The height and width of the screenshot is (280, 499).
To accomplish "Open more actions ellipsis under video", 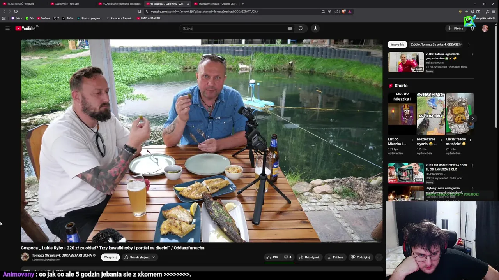I will pyautogui.click(x=379, y=257).
